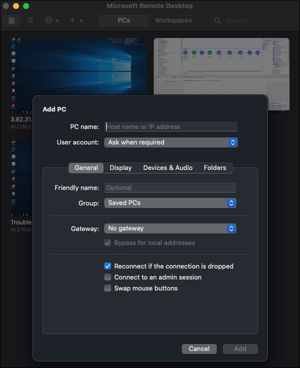Open the General tab
Image resolution: width=300 pixels, height=368 pixels.
click(x=86, y=168)
